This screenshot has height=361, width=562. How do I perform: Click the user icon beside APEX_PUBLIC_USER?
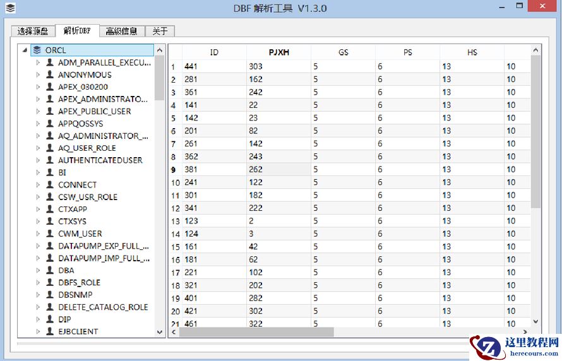[x=50, y=111]
